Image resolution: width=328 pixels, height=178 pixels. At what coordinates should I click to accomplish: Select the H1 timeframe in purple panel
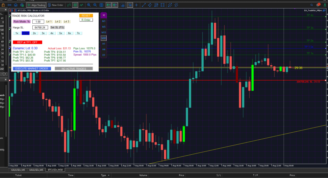(104, 44)
